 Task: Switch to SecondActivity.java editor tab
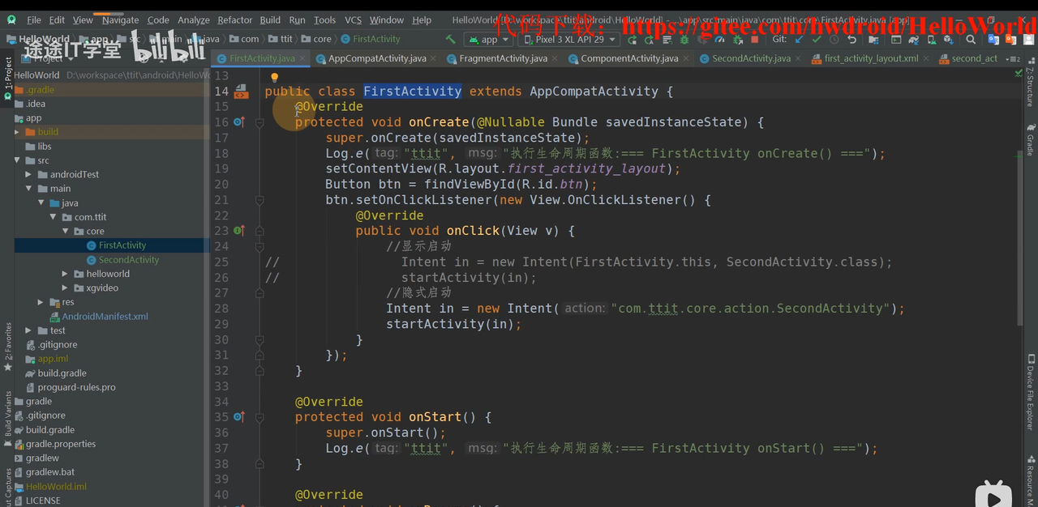[x=751, y=58]
